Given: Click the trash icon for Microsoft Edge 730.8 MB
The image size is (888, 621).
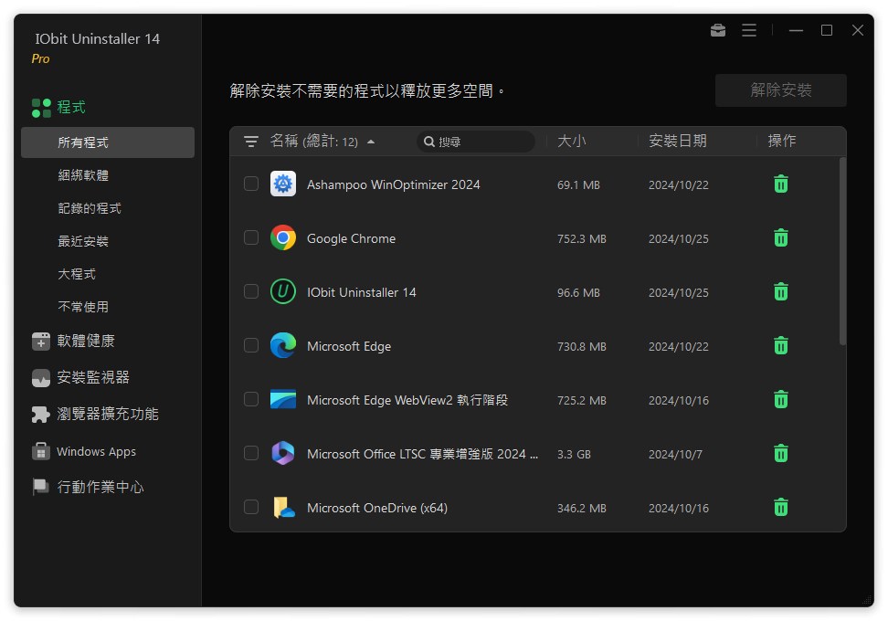Looking at the screenshot, I should pos(780,345).
